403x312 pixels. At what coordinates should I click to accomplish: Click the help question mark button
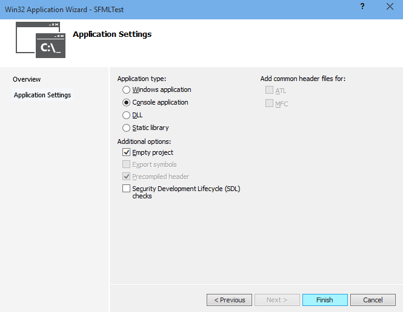pyautogui.click(x=362, y=7)
